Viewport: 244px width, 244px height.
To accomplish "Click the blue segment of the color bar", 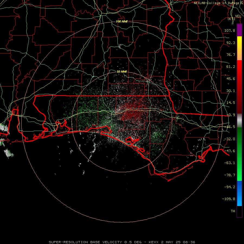I will (x=239, y=193).
